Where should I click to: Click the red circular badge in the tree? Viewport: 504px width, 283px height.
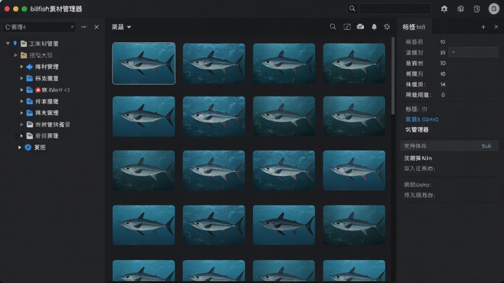(x=38, y=90)
